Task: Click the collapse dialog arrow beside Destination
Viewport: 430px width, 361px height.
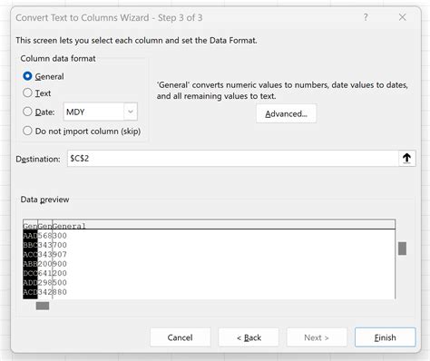Action: 406,158
